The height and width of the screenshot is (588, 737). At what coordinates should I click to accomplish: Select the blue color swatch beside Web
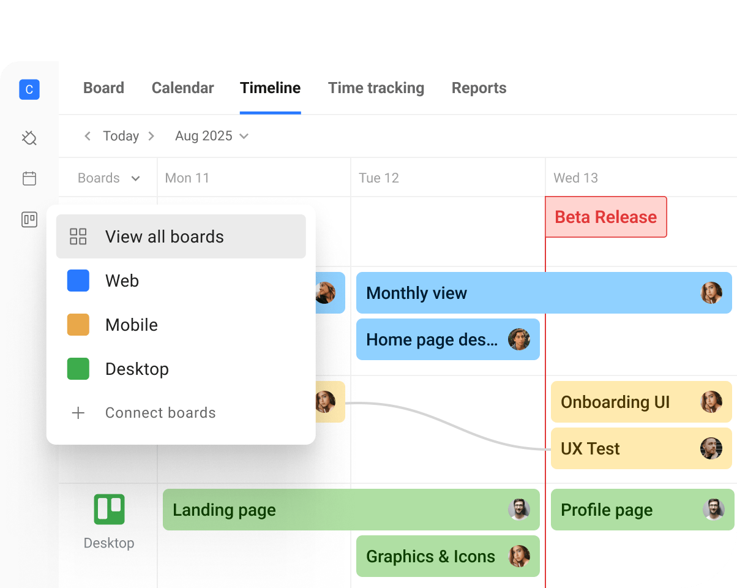tap(78, 281)
